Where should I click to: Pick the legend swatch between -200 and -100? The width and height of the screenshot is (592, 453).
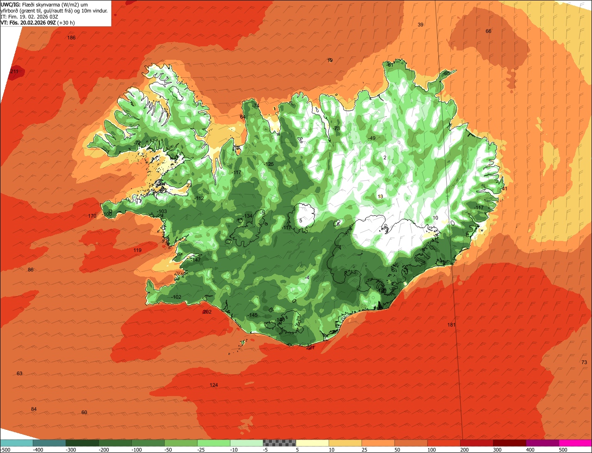pos(115,443)
